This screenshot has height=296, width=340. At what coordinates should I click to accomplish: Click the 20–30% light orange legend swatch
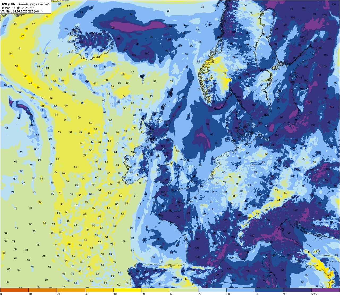pyautogui.click(x=71, y=290)
